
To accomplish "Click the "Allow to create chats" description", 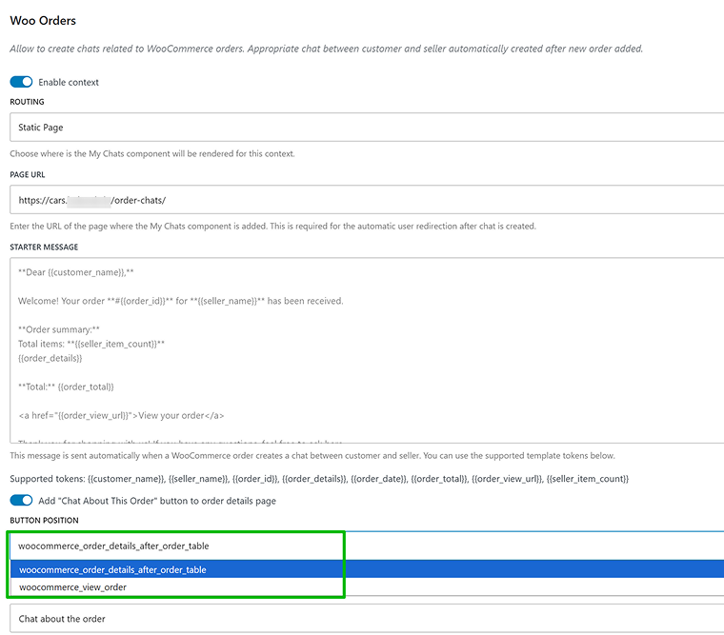I will (326, 49).
